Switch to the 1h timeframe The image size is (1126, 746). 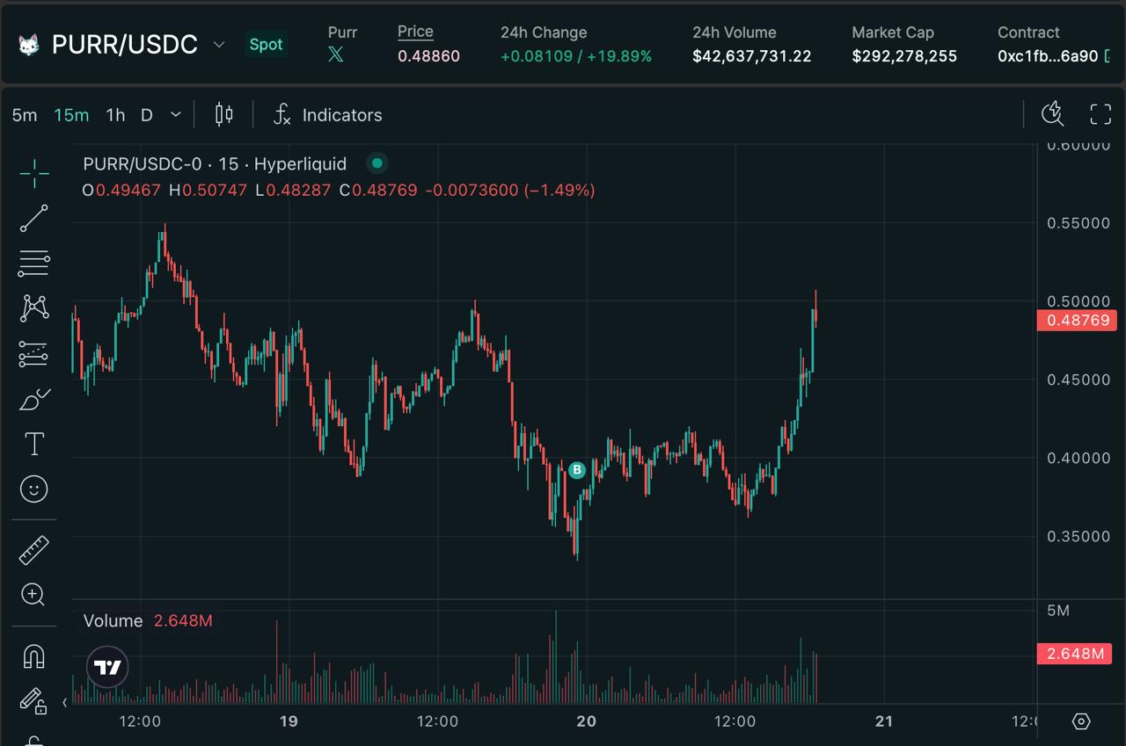tap(115, 115)
